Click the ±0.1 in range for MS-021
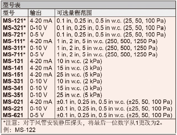177x135 pixels. click(115, 102)
